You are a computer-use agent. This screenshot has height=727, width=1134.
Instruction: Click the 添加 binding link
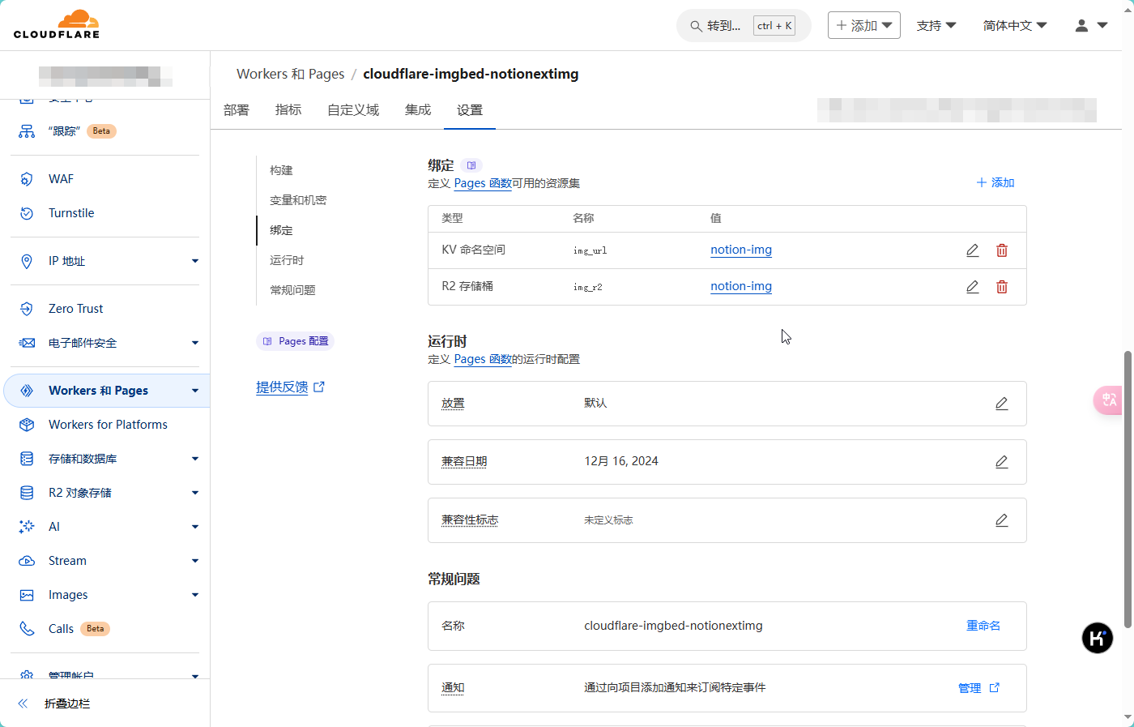[x=995, y=182]
